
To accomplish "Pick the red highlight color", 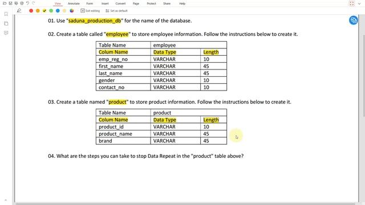I will 31,11.
